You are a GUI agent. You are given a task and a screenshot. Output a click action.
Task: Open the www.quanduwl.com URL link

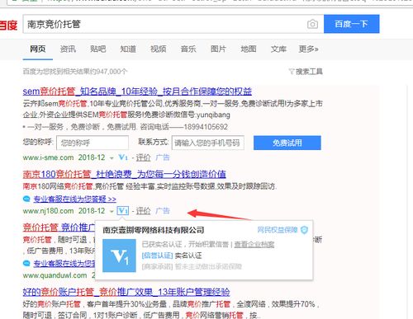pos(55,275)
